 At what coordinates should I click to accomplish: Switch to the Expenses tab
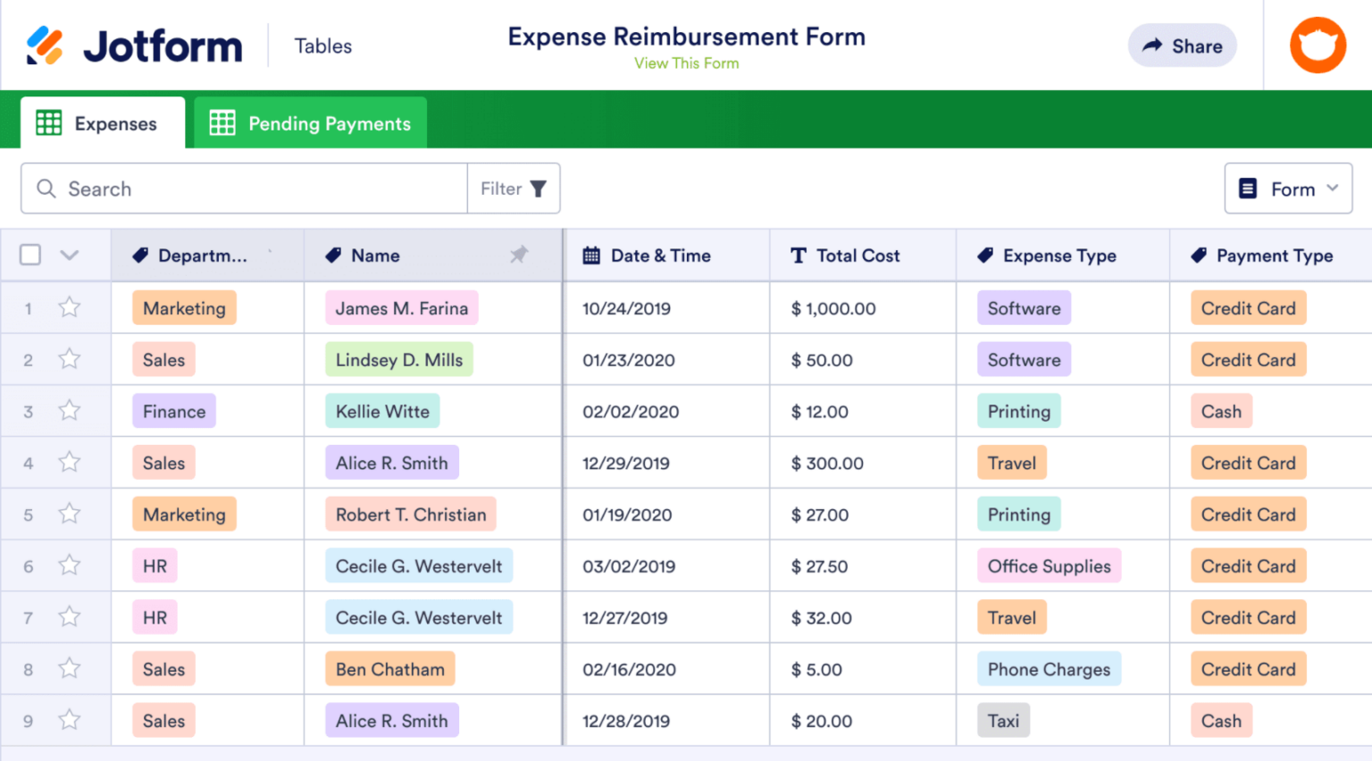(x=102, y=122)
